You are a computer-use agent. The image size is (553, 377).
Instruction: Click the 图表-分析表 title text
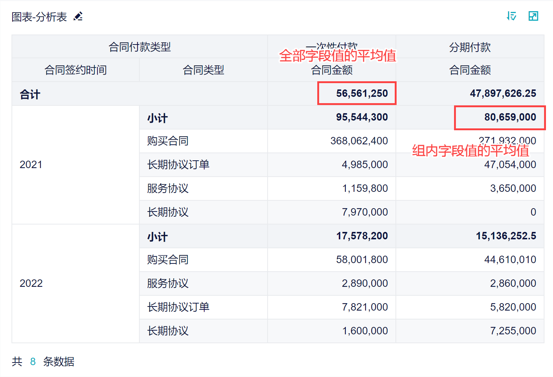tap(39, 17)
